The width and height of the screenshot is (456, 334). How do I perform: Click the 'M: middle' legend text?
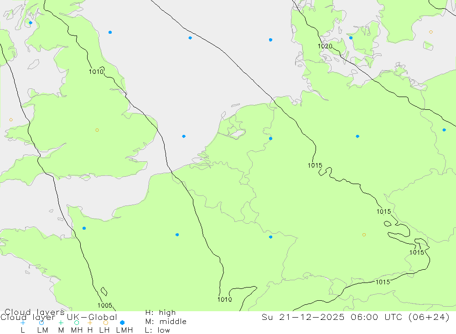[166, 322]
